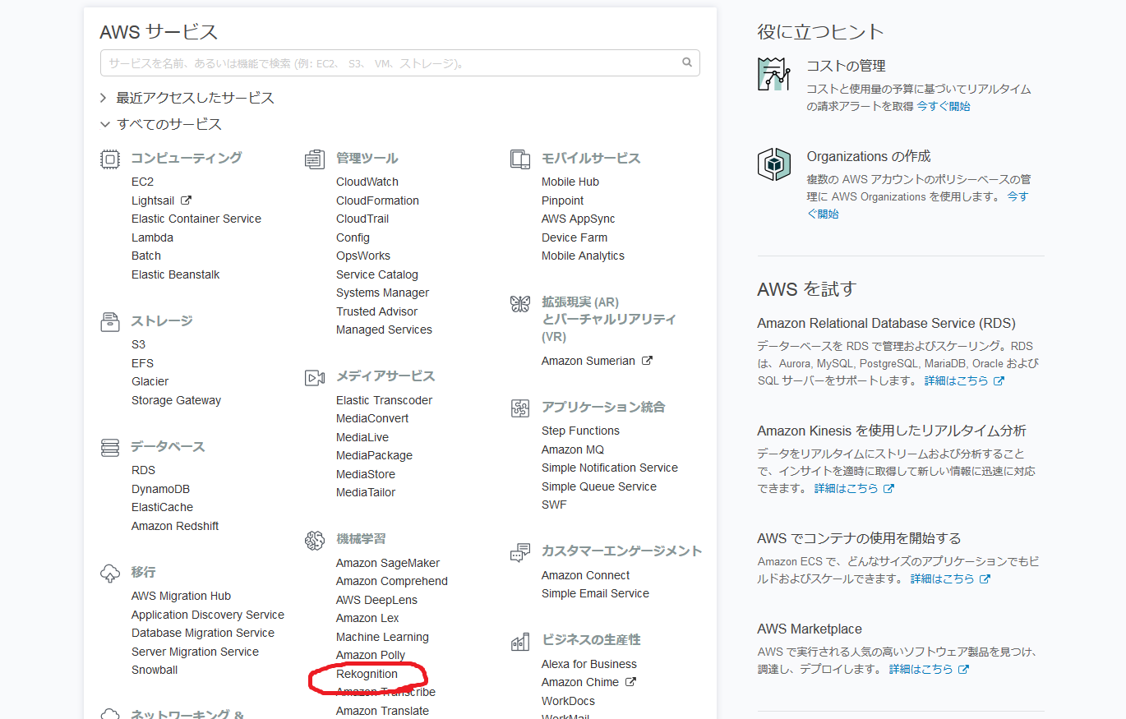
Task: Collapse すべてのサービス section
Action: click(161, 124)
